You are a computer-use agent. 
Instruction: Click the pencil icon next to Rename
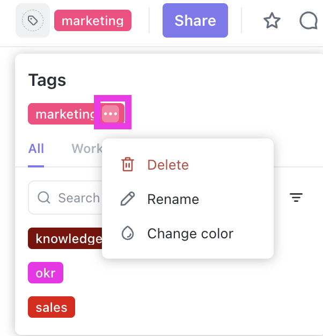pos(128,199)
